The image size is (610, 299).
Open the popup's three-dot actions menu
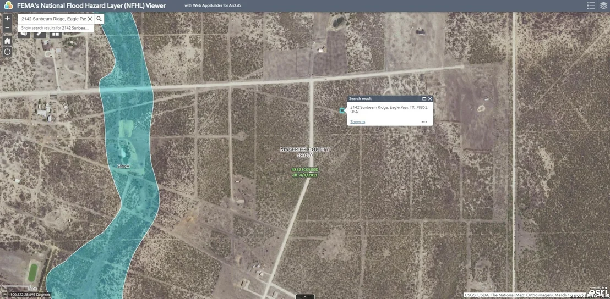[x=424, y=122]
